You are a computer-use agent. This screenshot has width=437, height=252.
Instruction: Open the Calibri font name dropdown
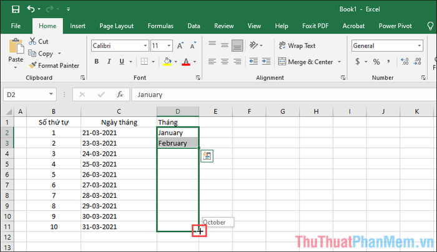[144, 45]
